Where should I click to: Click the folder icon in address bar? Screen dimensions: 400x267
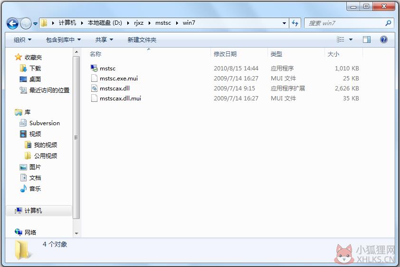[44, 23]
